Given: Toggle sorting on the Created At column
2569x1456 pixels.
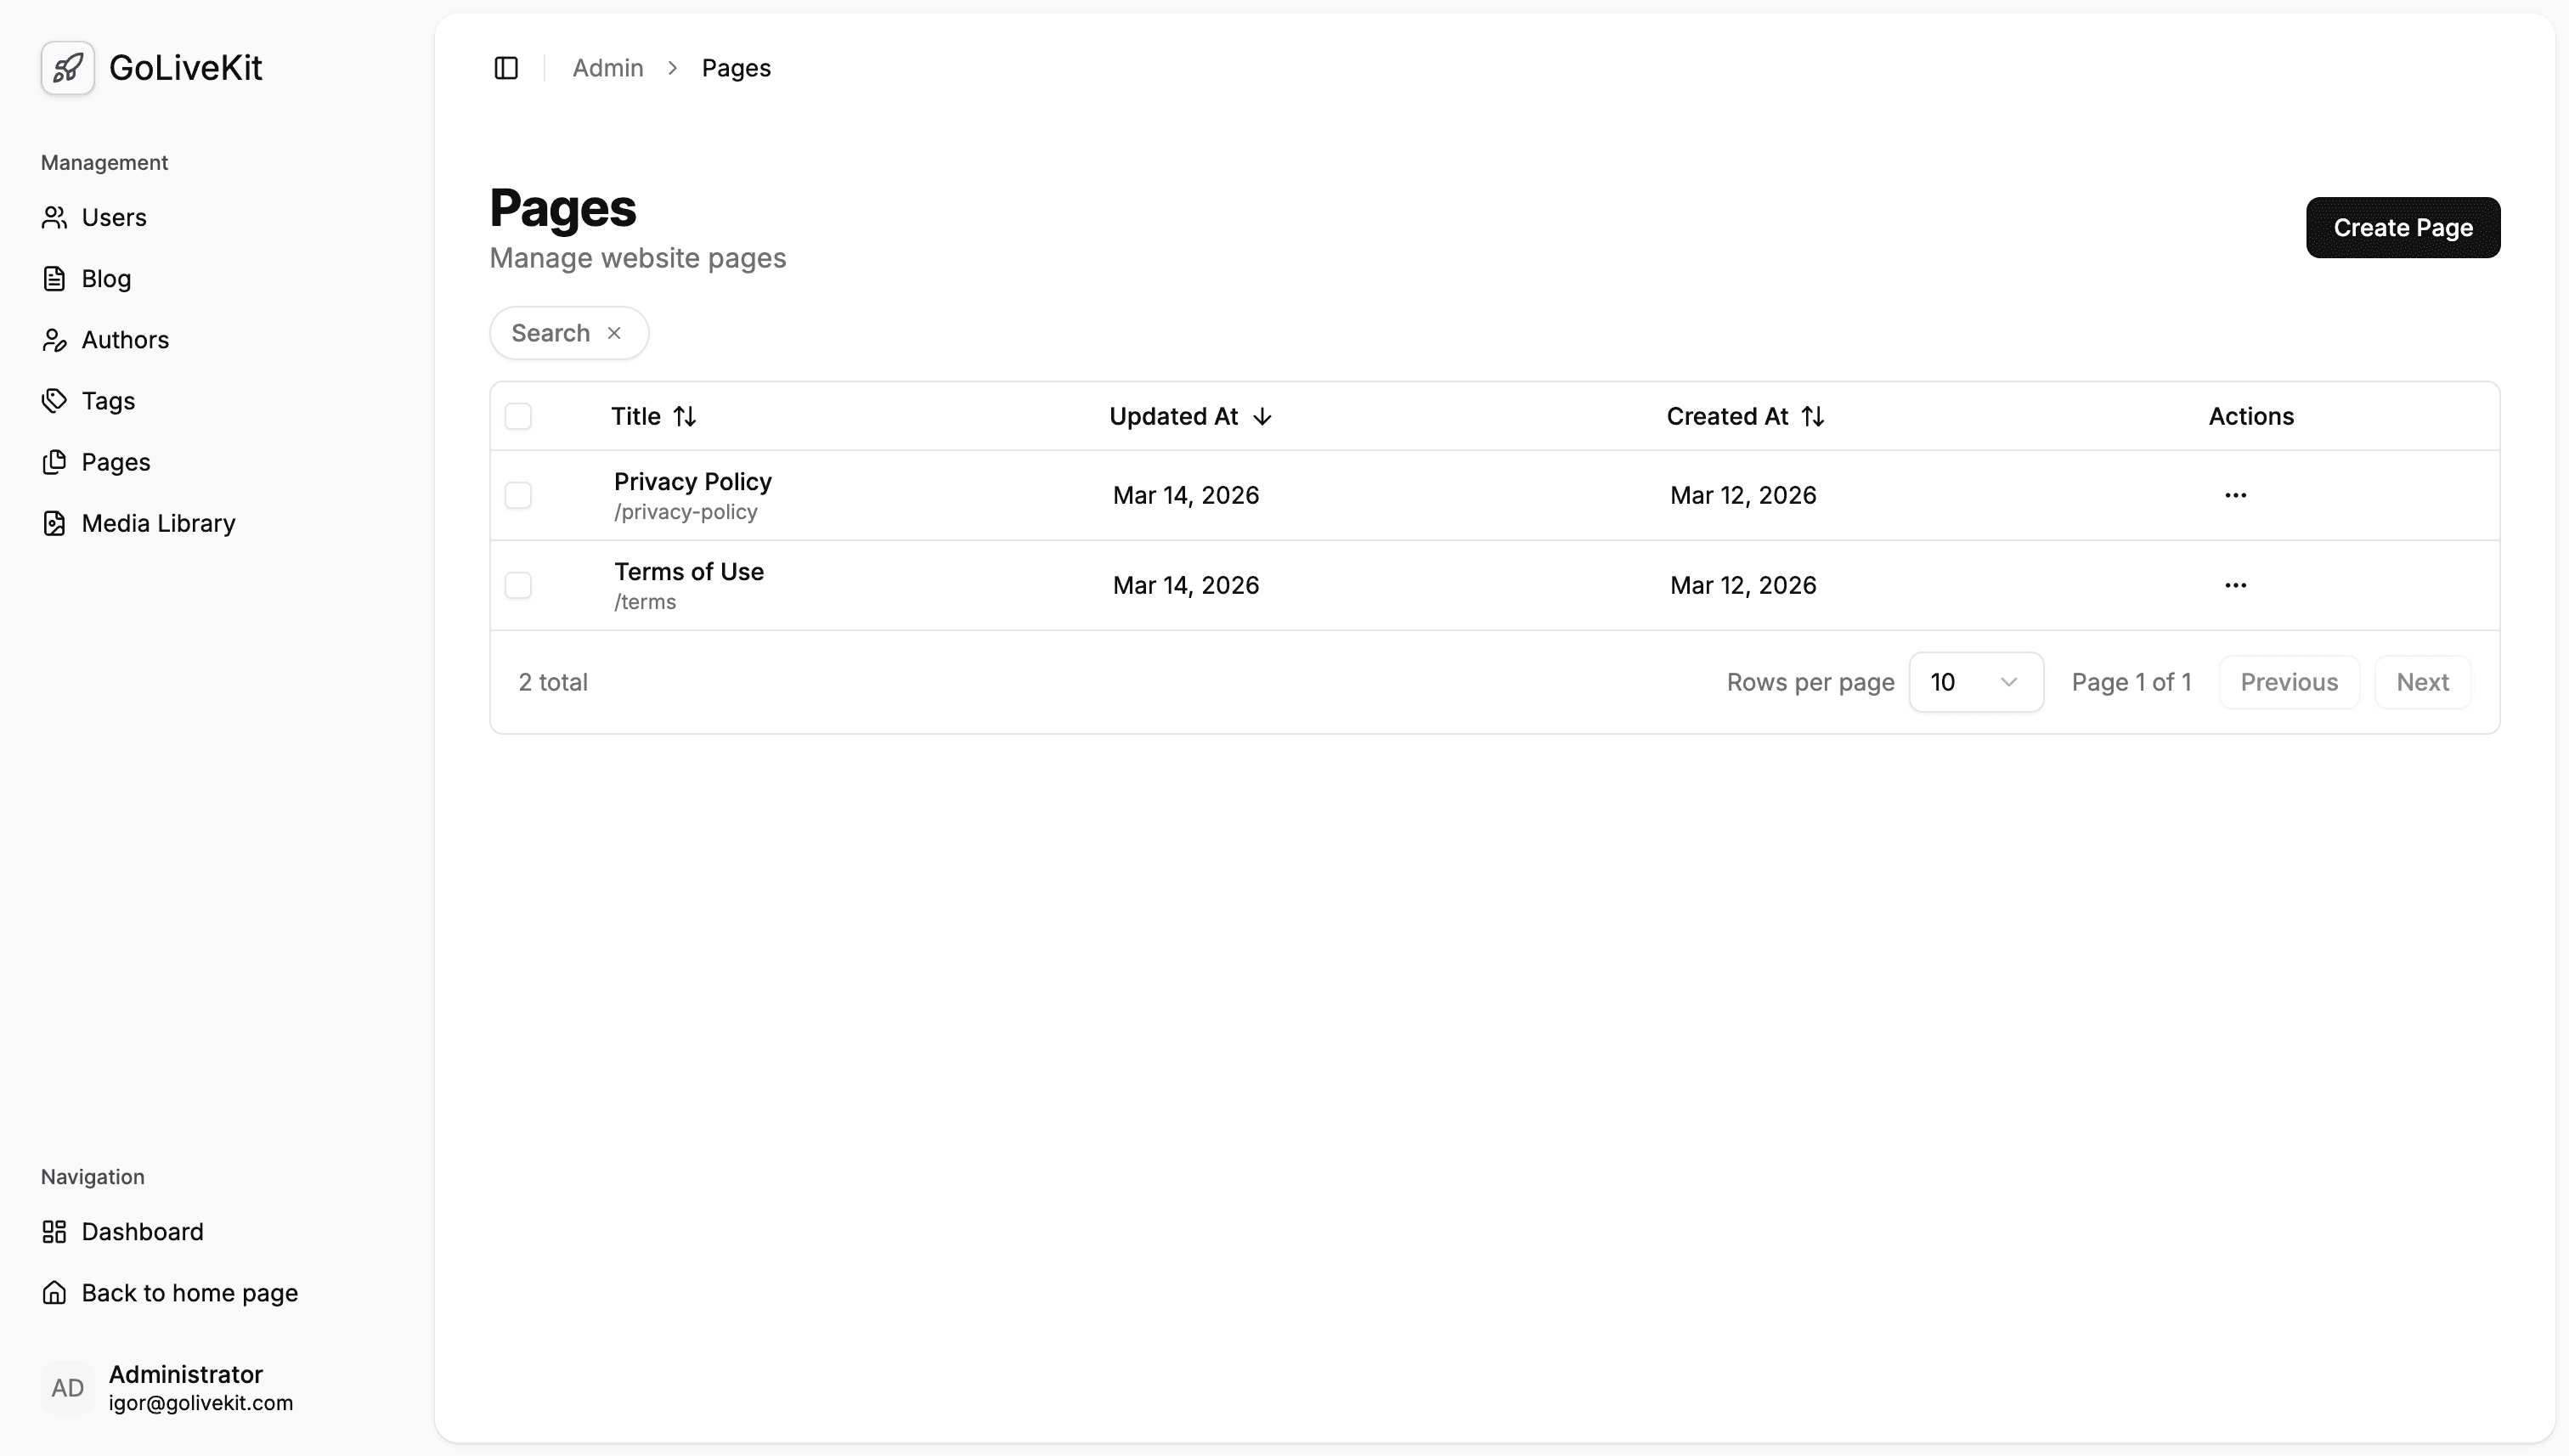Looking at the screenshot, I should pos(1813,415).
